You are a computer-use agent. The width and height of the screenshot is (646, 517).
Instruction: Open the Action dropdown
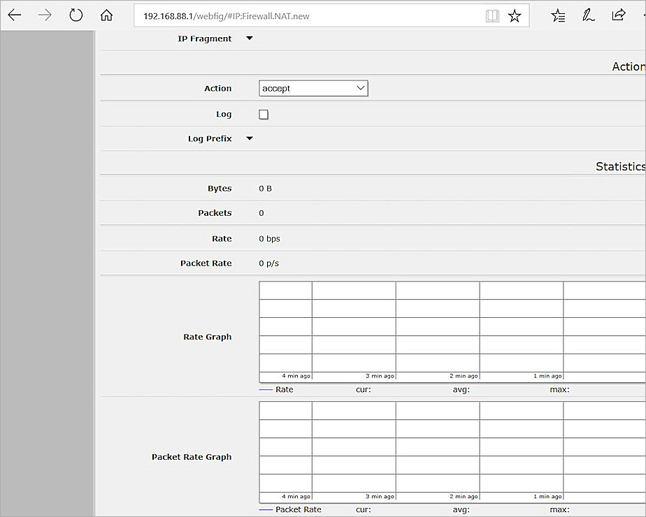click(x=359, y=88)
